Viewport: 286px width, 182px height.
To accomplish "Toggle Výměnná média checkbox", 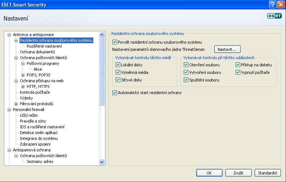I will coord(118,72).
